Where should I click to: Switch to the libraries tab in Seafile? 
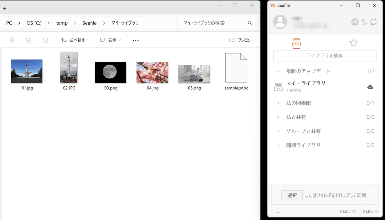[x=296, y=43]
